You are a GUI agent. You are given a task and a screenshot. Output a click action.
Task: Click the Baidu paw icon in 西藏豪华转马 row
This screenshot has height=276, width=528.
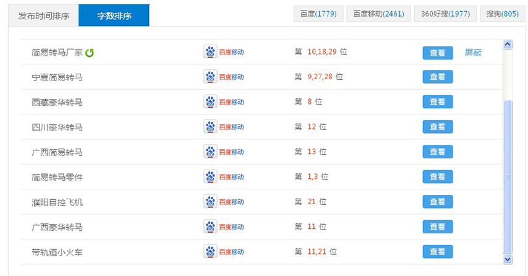pos(210,101)
